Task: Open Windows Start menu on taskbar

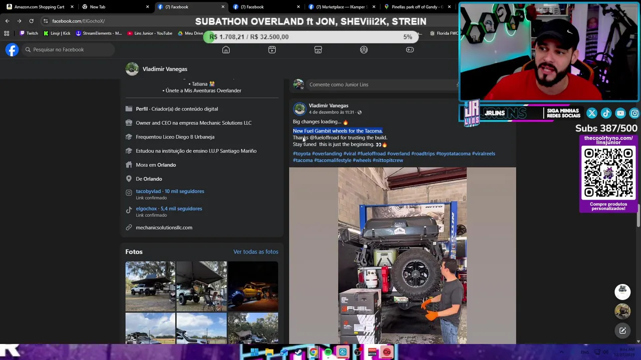Action: pyautogui.click(x=254, y=352)
